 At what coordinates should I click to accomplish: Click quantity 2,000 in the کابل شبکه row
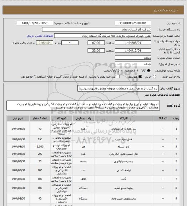(x=40, y=147)
